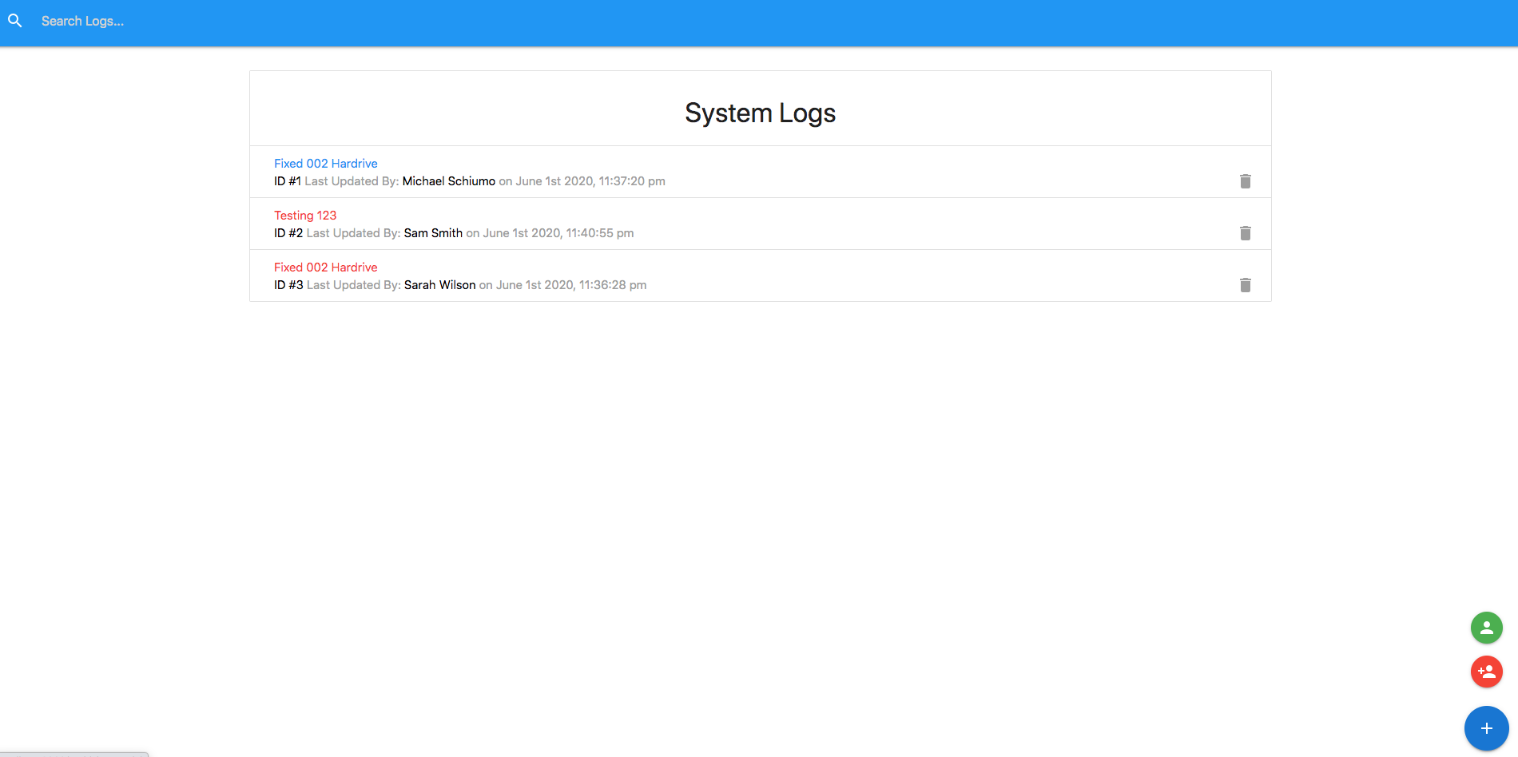This screenshot has width=1518, height=757.
Task: Click the red add user button
Action: tap(1487, 672)
